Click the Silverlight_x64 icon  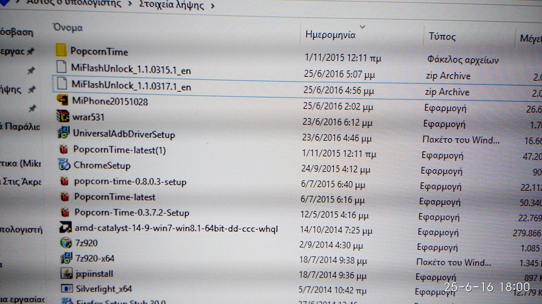click(67, 288)
